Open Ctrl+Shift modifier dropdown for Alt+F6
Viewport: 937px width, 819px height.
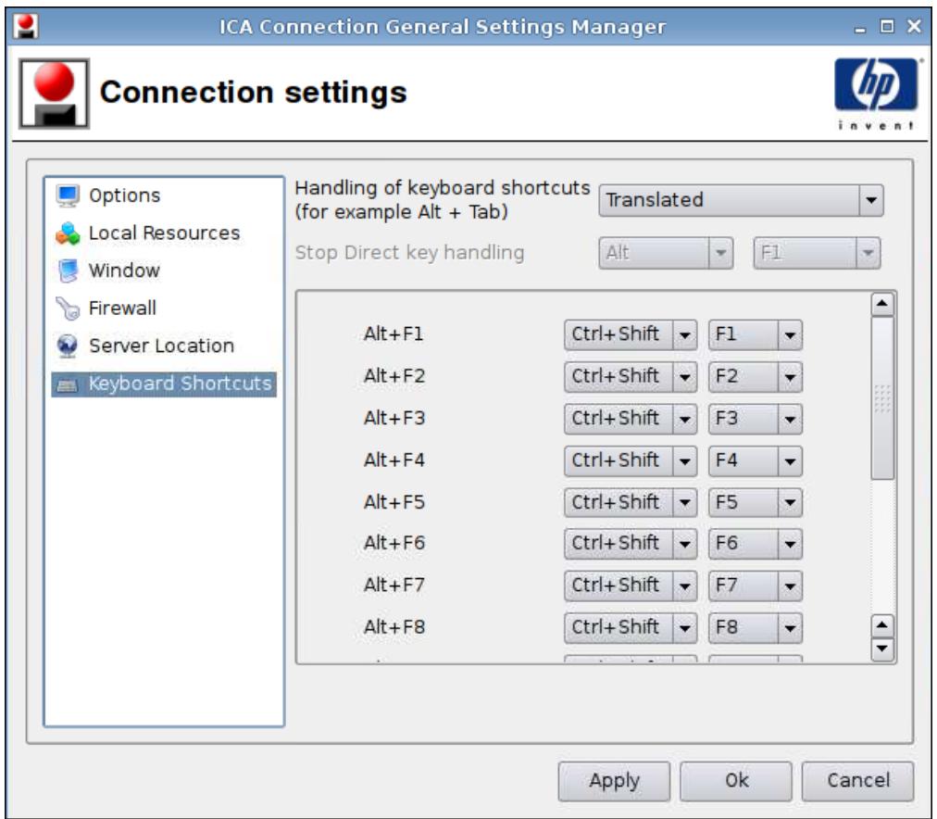tap(631, 544)
